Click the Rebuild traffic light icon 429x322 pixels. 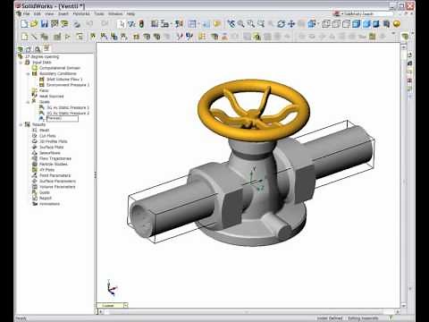[x=141, y=24]
